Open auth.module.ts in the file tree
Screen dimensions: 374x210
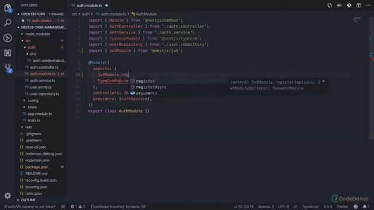43,74
